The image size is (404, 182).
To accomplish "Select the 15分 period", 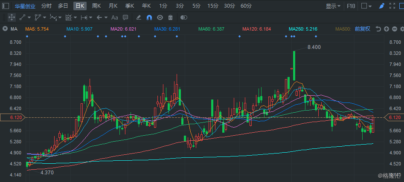I will tap(213, 6).
